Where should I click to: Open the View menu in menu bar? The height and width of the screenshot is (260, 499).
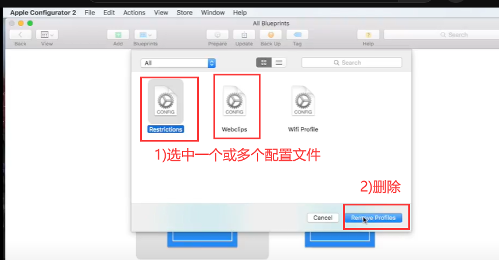(x=161, y=13)
